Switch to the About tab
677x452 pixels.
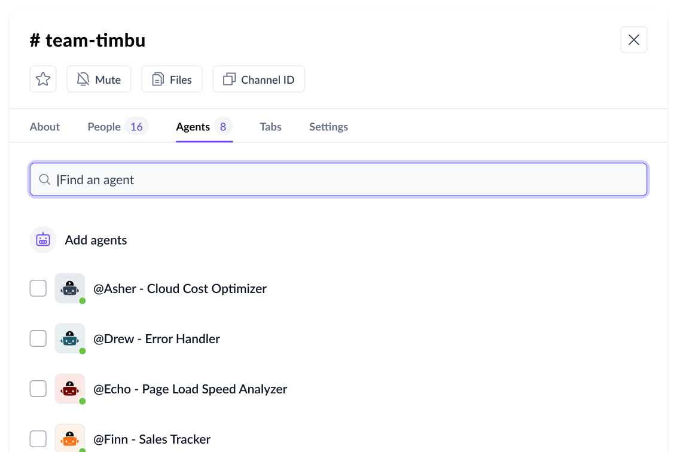(45, 127)
